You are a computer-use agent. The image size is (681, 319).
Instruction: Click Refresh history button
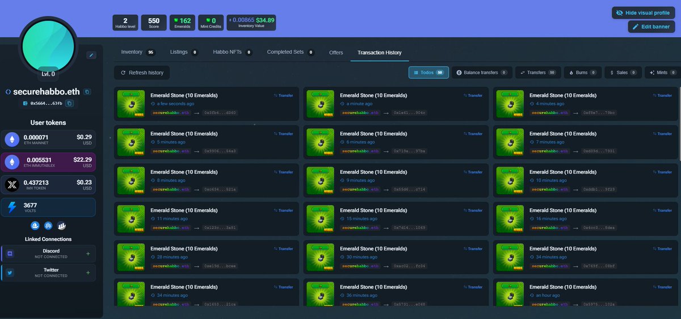tap(142, 73)
